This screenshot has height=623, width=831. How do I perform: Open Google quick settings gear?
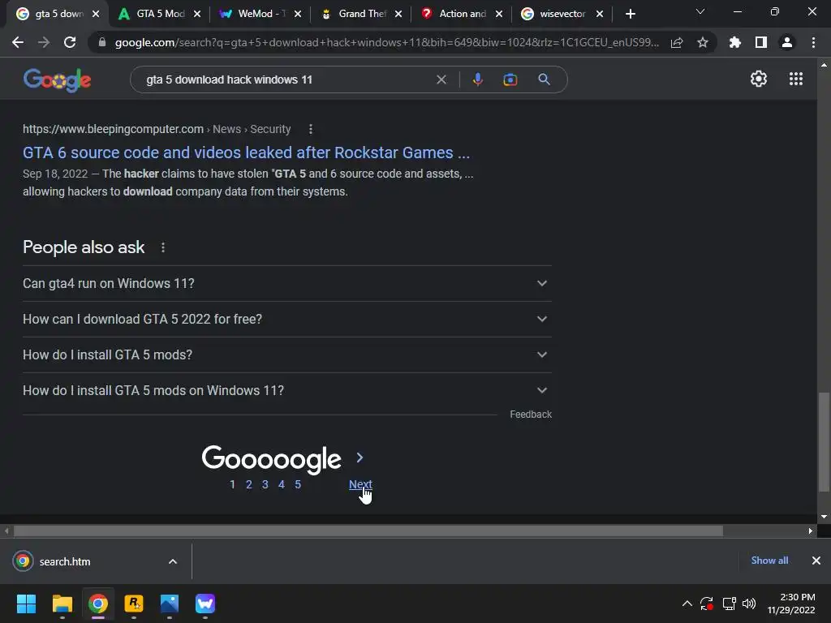point(759,79)
